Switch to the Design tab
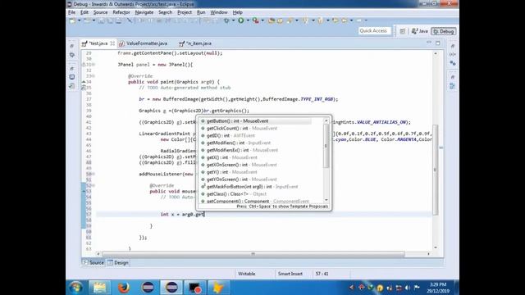This screenshot has height=295, width=525. pyautogui.click(x=118, y=263)
